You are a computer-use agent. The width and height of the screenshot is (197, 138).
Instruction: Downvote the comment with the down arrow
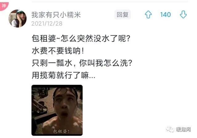(x=183, y=14)
